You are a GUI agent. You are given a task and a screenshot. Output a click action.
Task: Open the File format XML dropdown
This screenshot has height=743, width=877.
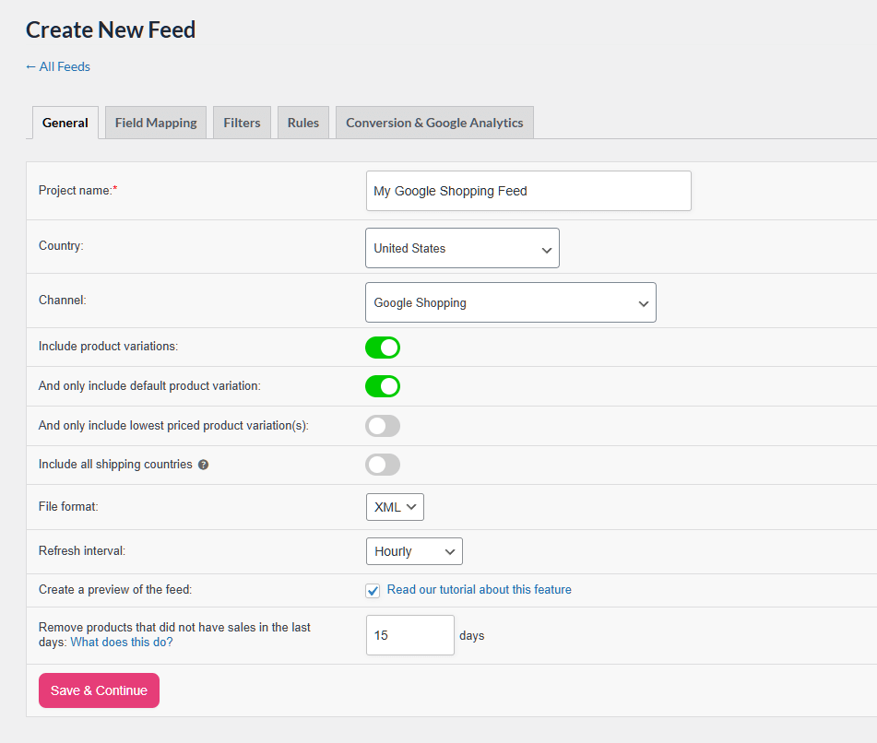[395, 507]
